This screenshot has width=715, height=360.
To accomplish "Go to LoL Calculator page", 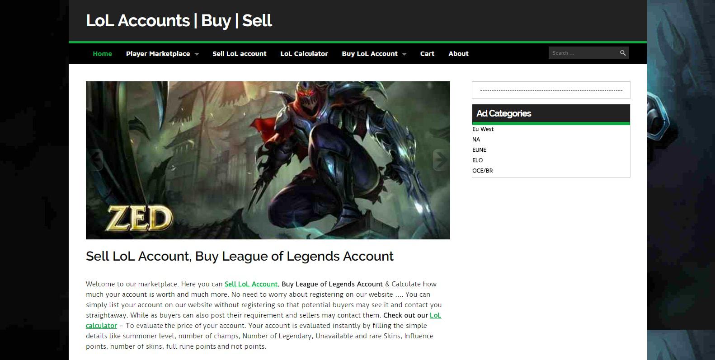I will point(304,54).
